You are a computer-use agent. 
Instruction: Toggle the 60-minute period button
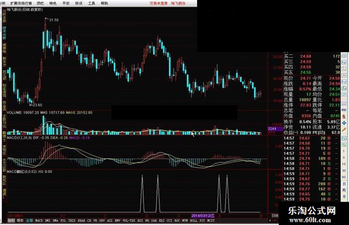tap(344, 177)
